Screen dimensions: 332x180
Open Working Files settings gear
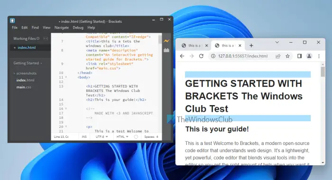[38, 38]
